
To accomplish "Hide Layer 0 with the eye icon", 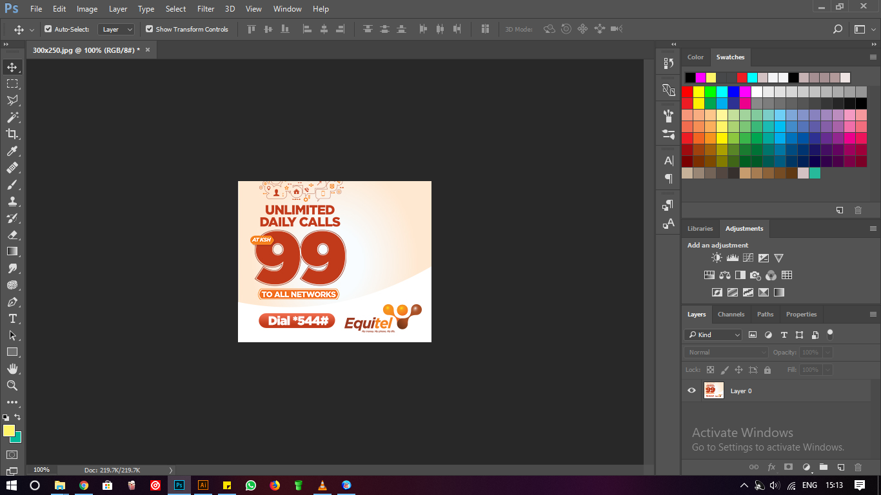I will click(x=692, y=391).
